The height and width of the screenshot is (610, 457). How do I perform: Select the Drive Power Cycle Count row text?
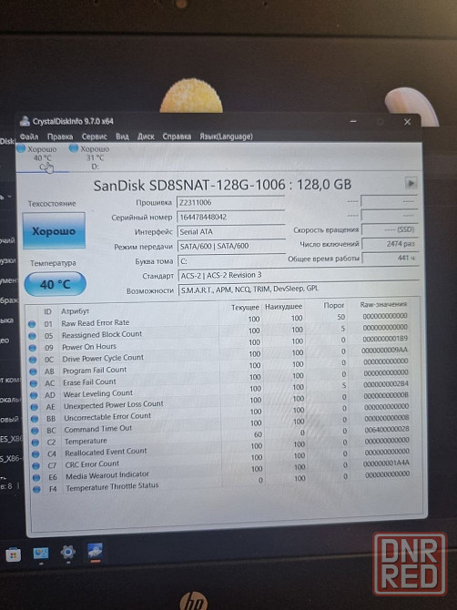tap(103, 358)
